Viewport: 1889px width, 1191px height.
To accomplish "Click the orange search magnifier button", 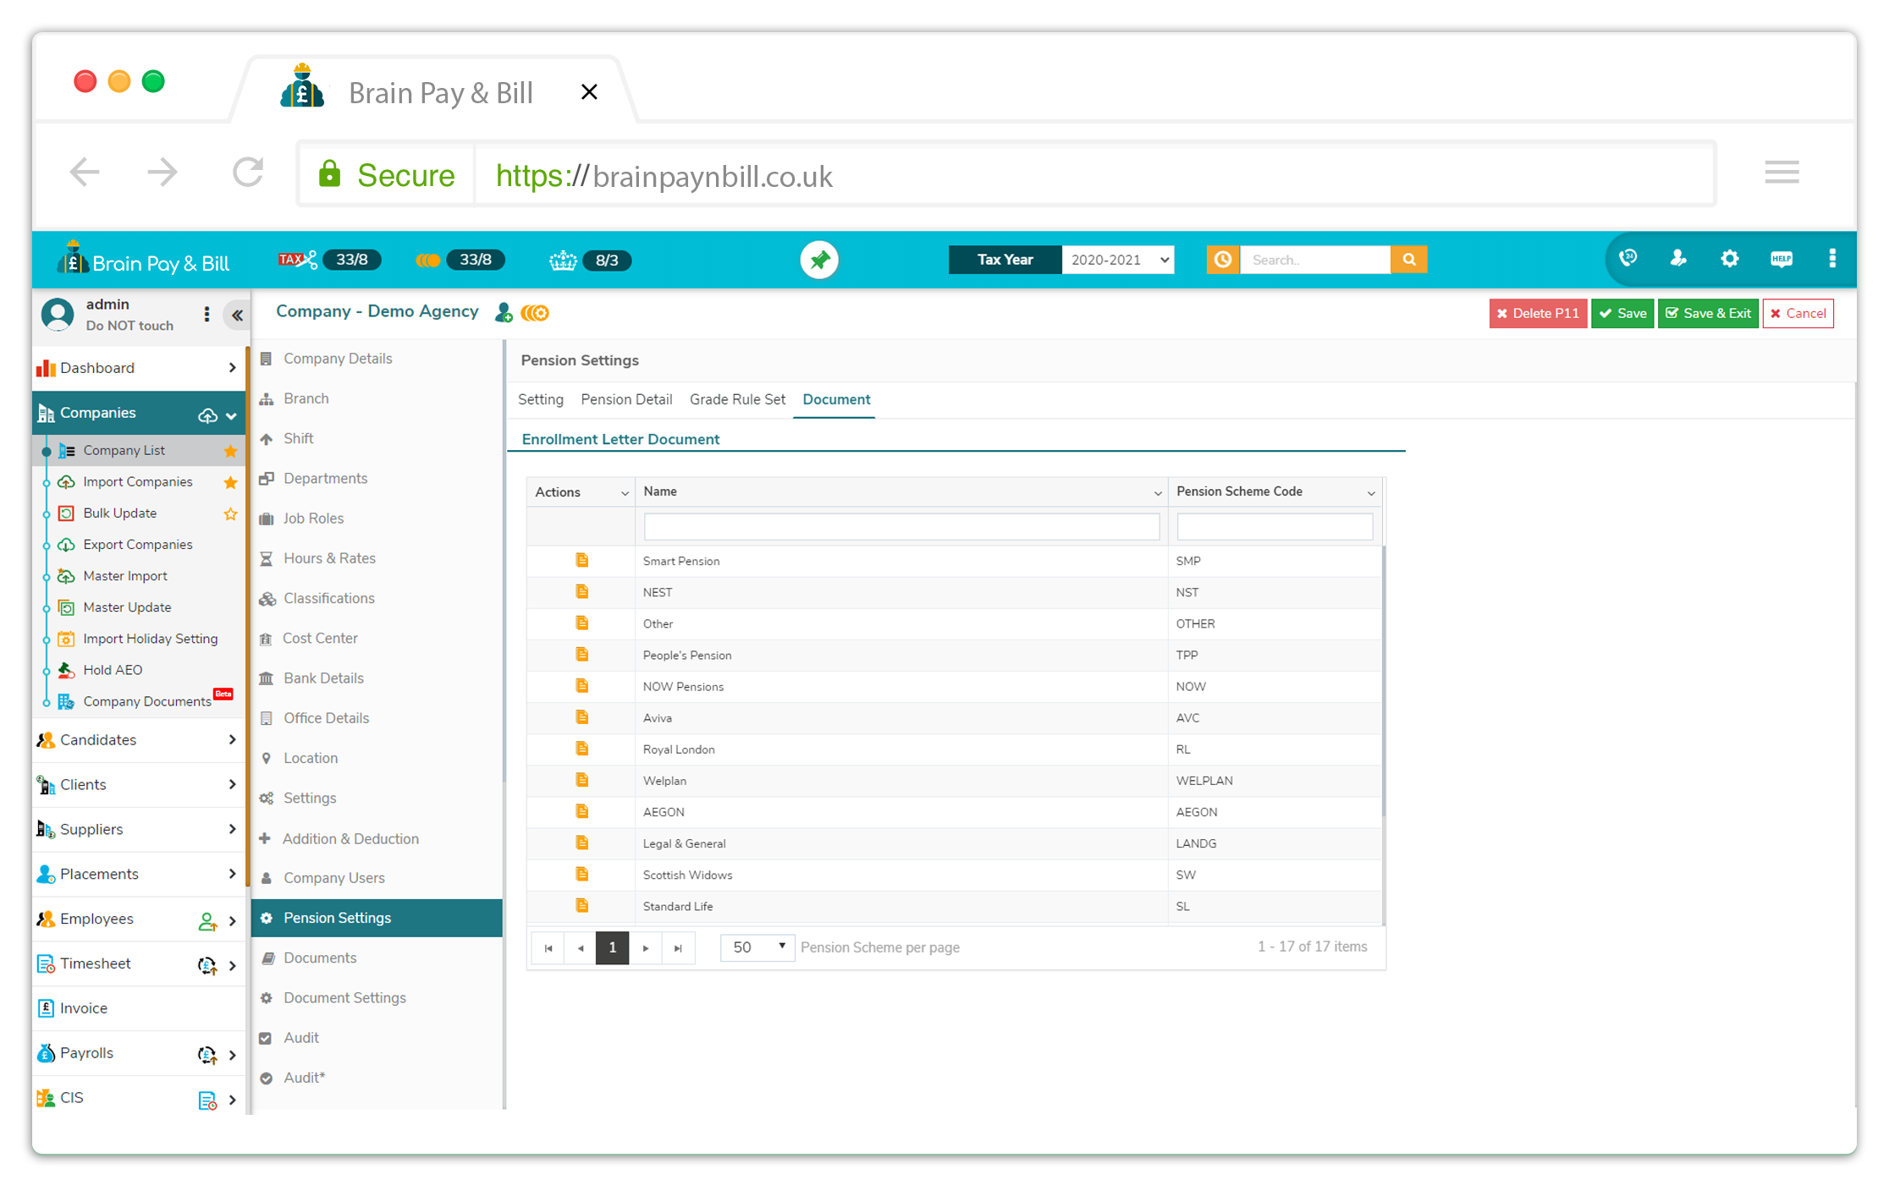I will 1409,260.
